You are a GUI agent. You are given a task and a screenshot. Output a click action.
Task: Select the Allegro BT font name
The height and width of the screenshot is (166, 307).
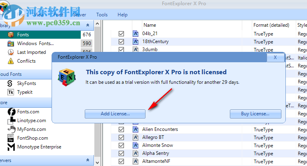click(x=153, y=137)
